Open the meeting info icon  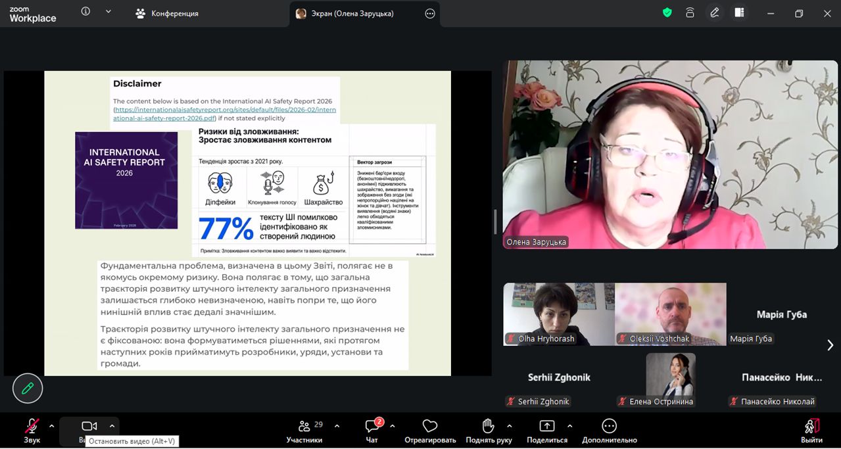85,11
